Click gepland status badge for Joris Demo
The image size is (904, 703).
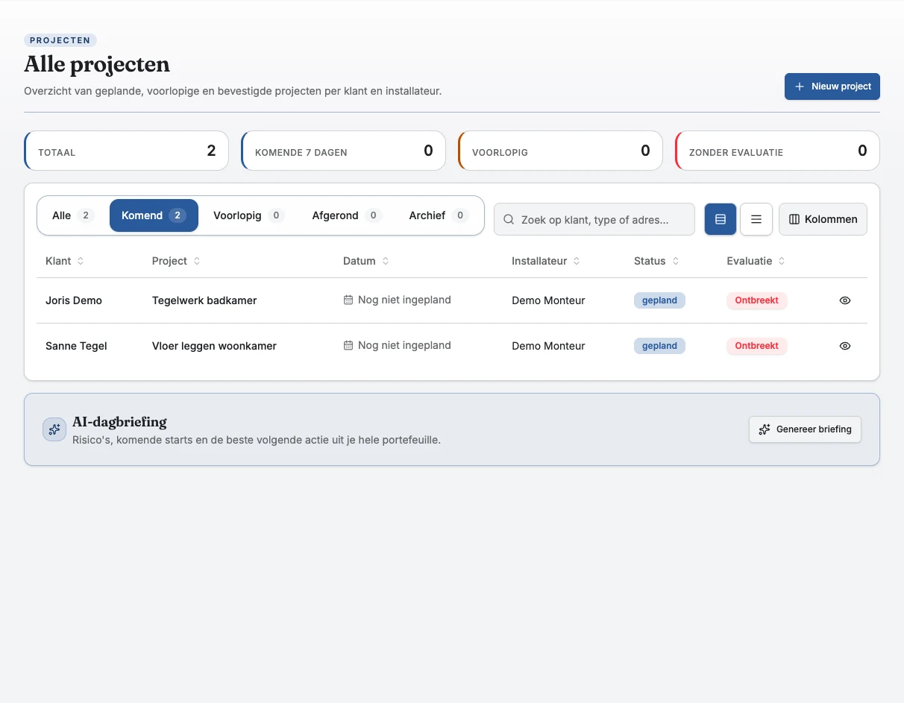coord(659,300)
